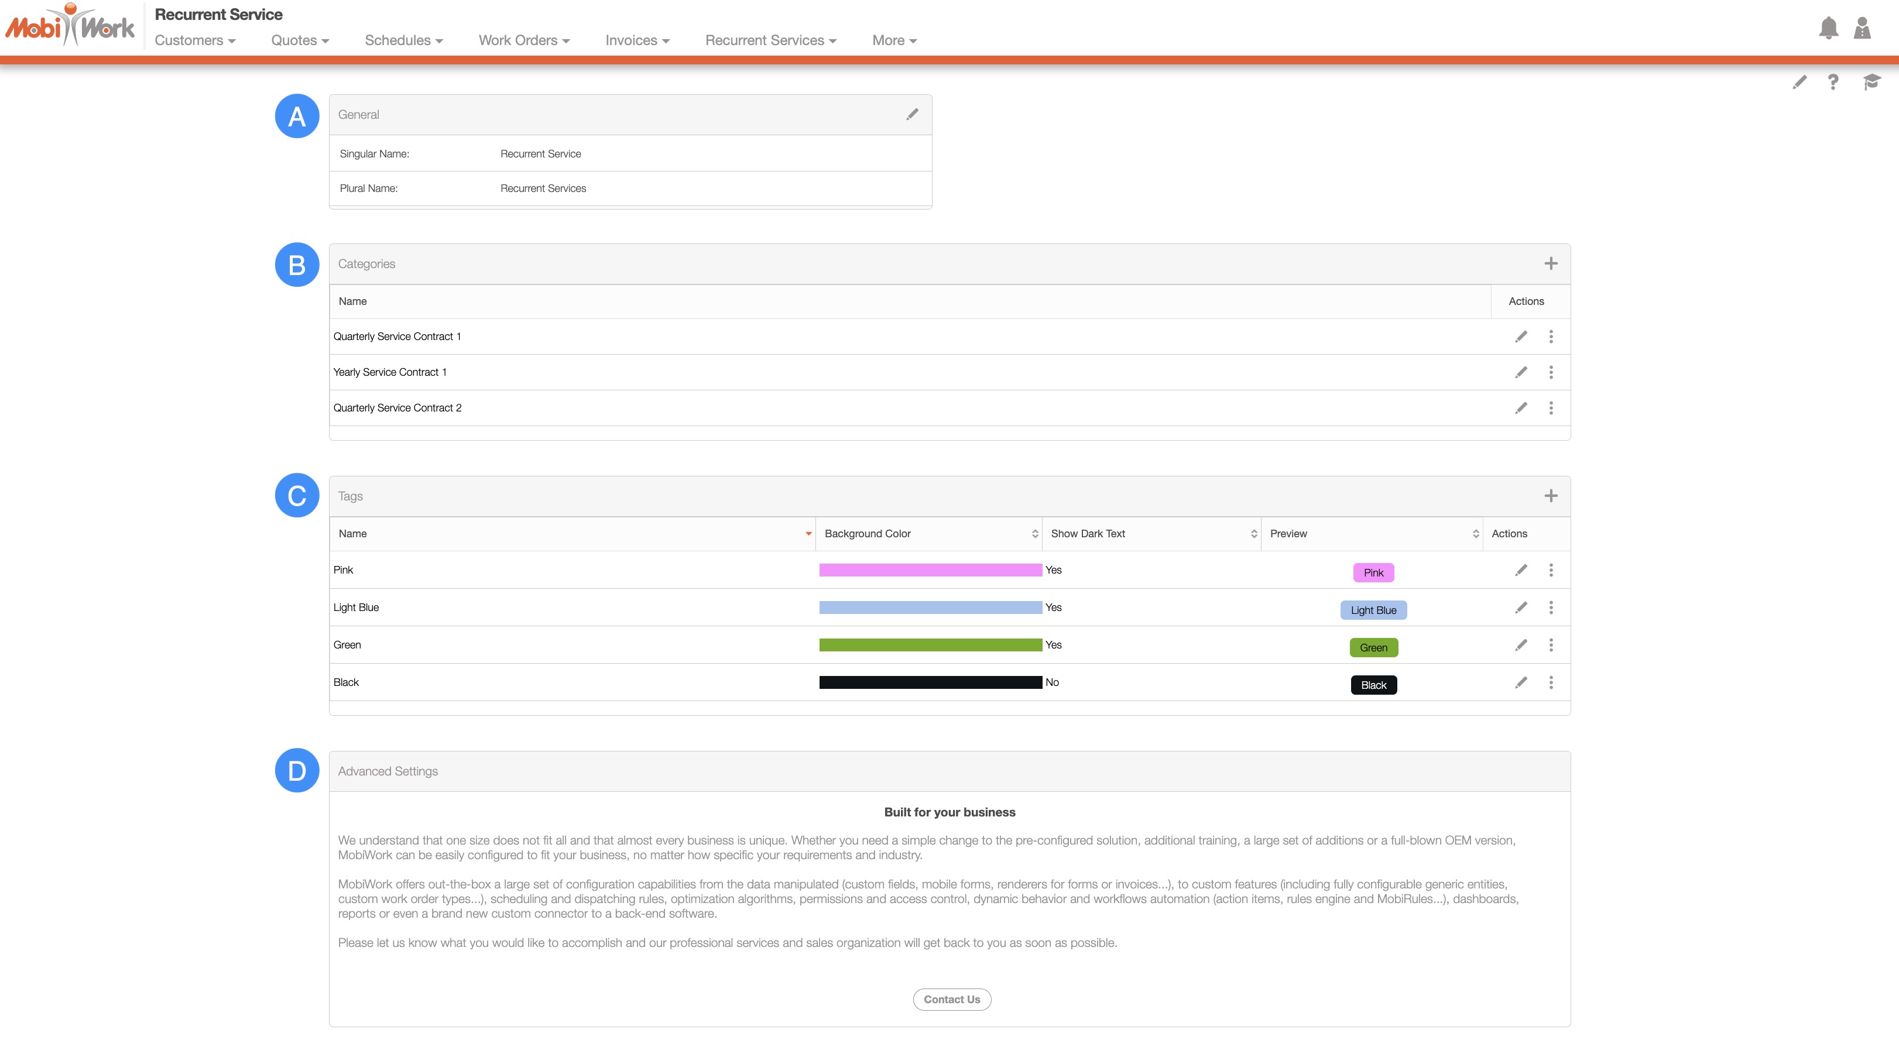Edit the Pink tag
This screenshot has height=1064, width=1899.
click(x=1521, y=570)
